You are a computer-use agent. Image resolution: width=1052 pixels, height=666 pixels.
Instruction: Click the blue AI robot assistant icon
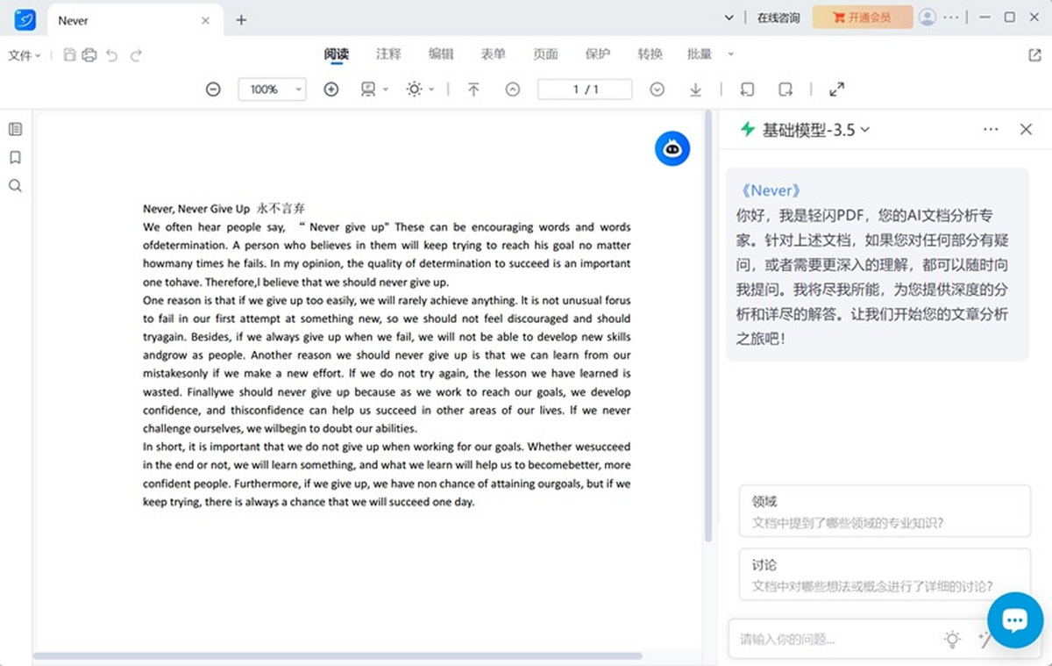pyautogui.click(x=672, y=149)
